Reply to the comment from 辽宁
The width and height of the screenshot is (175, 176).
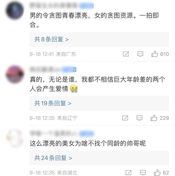[139, 118]
